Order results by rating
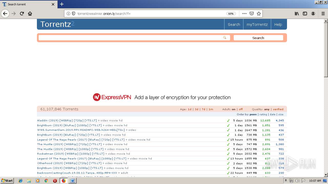This screenshot has height=184, width=328. [x=263, y=114]
